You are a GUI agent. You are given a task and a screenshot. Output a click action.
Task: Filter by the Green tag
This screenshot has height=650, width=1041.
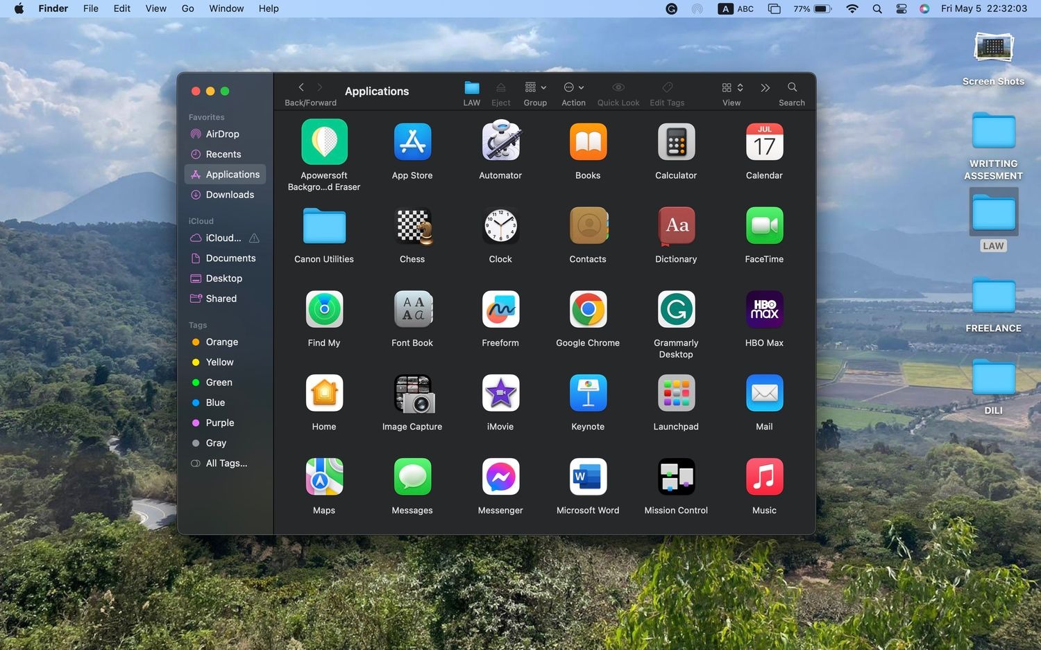(x=225, y=383)
